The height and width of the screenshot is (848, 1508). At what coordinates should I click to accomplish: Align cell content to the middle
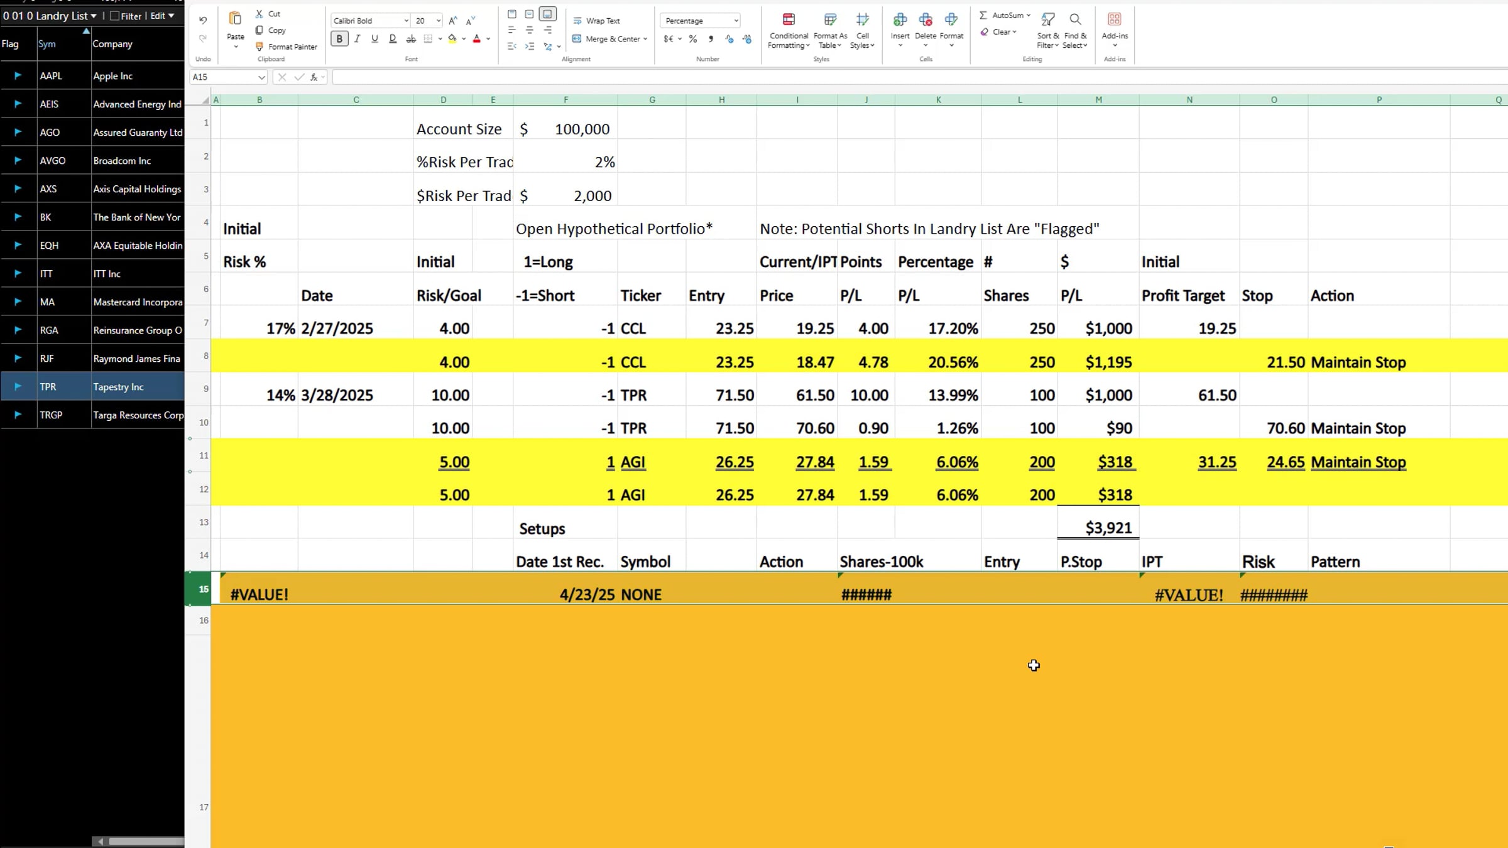(x=530, y=14)
